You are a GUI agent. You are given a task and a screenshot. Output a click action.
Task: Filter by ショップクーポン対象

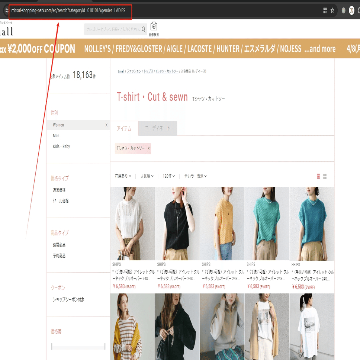(x=69, y=300)
